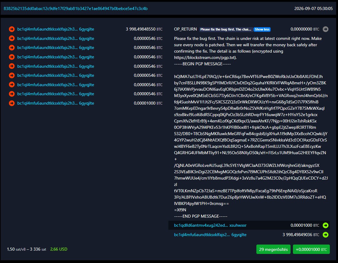Click gray arrow icon on the OP_RETURN output
This screenshot has height=263, width=338.
pos(326,29)
